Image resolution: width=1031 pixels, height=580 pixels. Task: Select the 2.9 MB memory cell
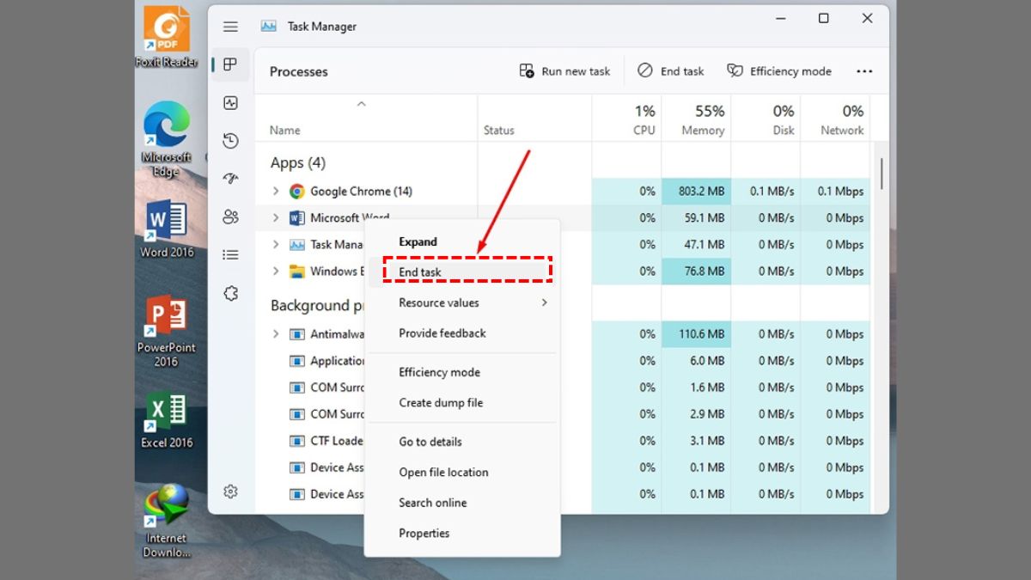click(x=697, y=414)
